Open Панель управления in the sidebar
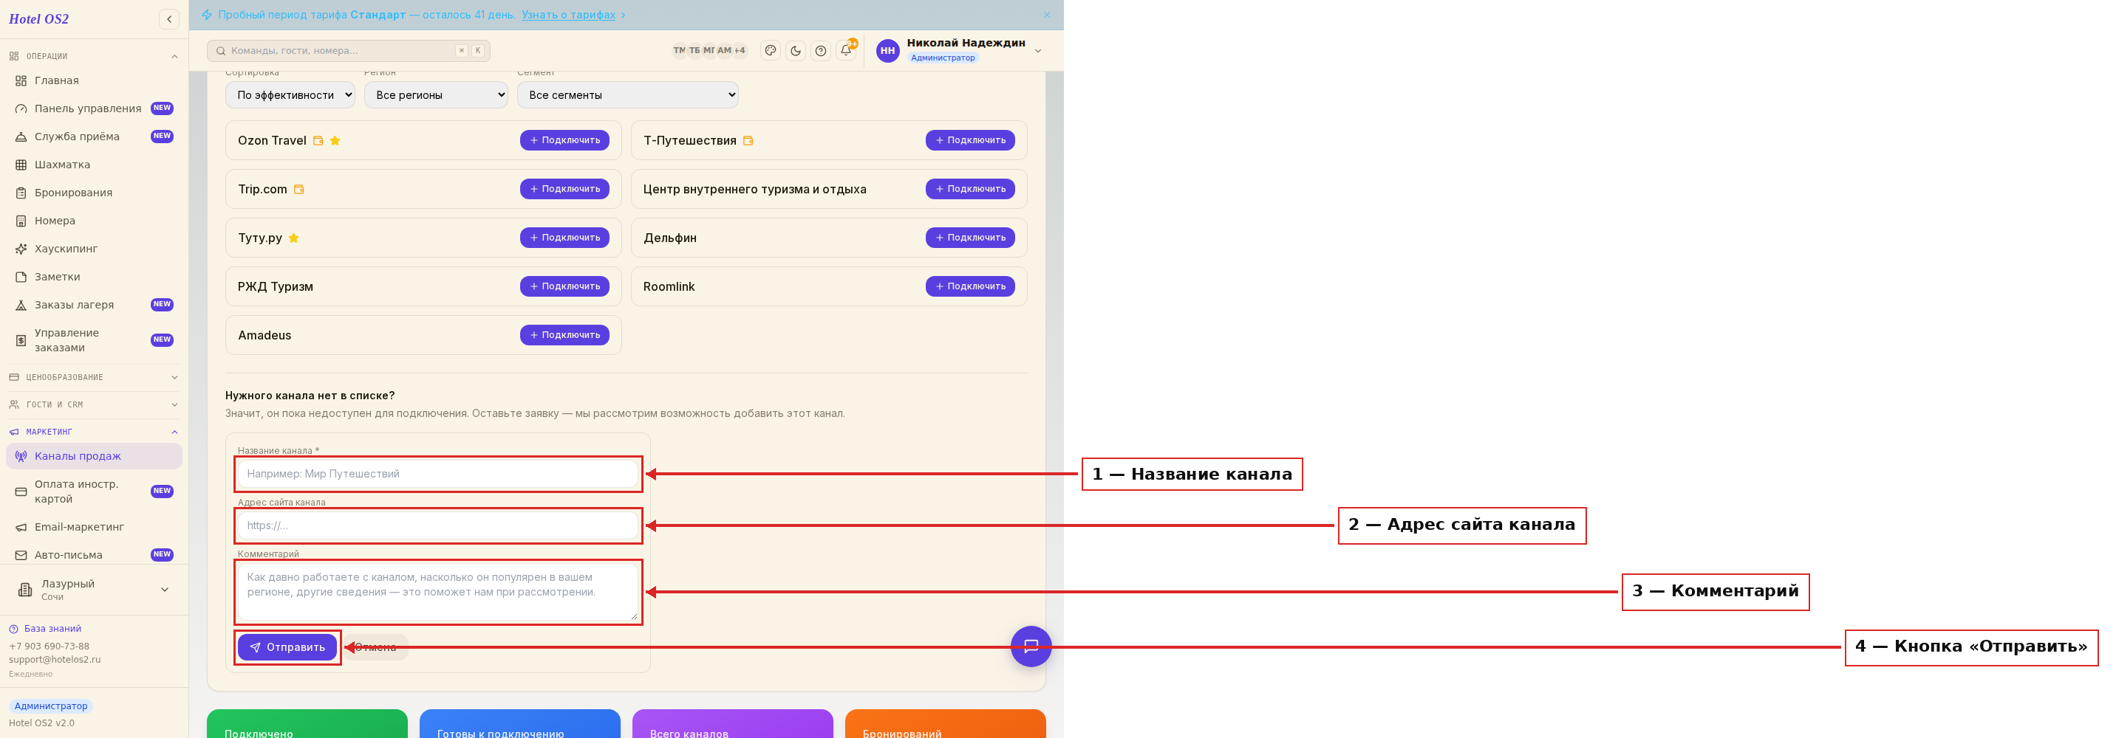This screenshot has height=738, width=2116. [x=95, y=108]
